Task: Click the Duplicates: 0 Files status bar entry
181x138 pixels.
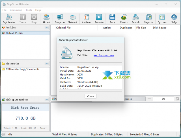Action: tap(107, 134)
